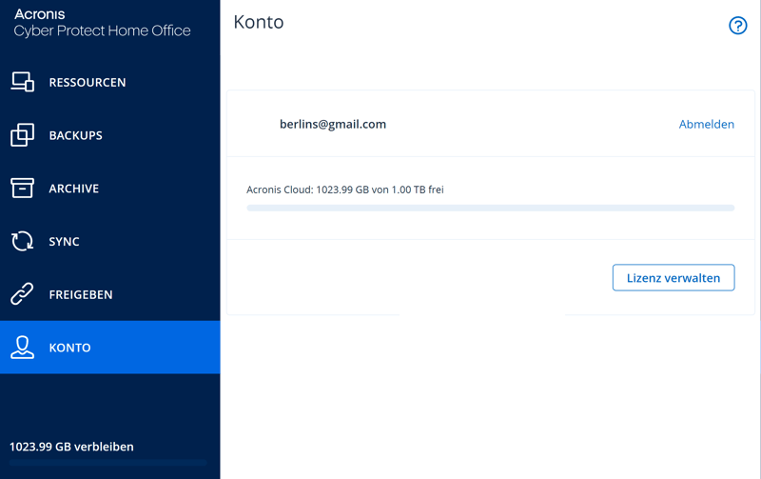This screenshot has height=479, width=761.
Task: Click the Acronis Cloud storage usage bar
Action: pos(490,208)
